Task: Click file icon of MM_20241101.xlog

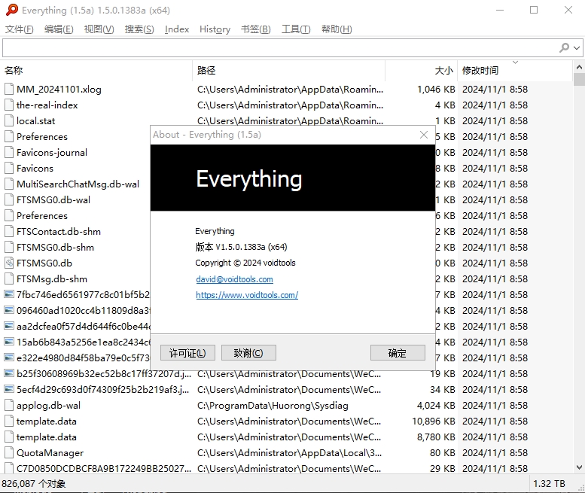Action: (9, 89)
